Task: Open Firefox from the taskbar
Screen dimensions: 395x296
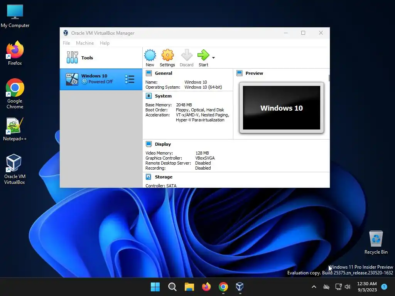Action: (206, 287)
